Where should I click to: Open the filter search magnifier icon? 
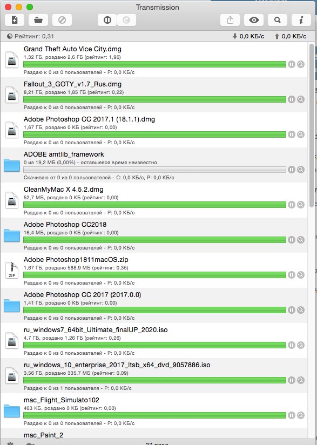tap(278, 20)
